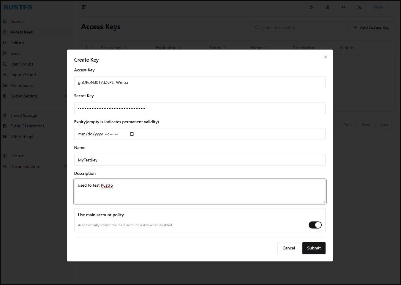This screenshot has width=401, height=285.
Task: Open the X (Twitter) icon link
Action: [x=360, y=7]
